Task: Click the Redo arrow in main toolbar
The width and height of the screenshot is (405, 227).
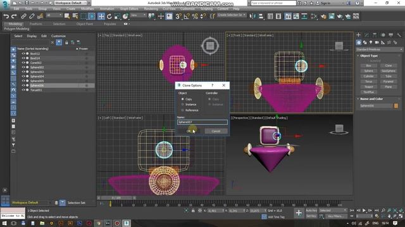Action: (14, 16)
